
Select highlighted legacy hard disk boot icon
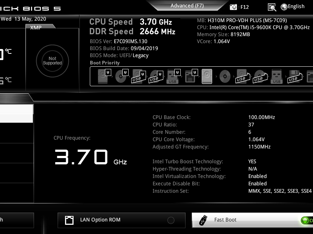(207, 76)
